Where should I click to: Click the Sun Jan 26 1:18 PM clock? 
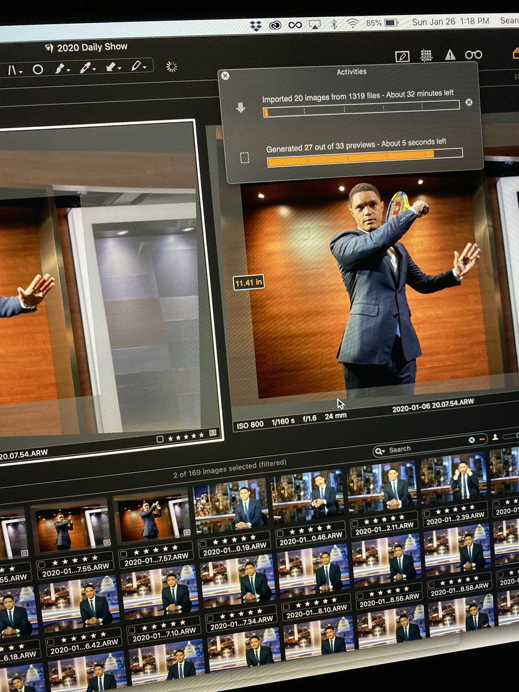coord(450,22)
